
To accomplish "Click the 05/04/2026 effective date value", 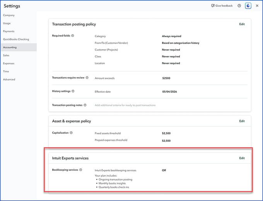I will (x=169, y=92).
